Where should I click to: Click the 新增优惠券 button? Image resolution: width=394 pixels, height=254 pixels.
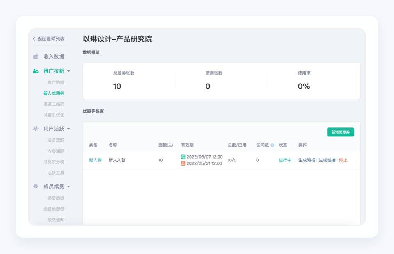point(341,132)
